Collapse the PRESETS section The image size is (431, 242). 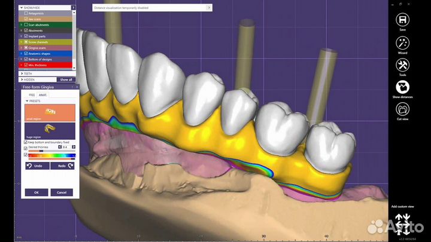point(26,101)
